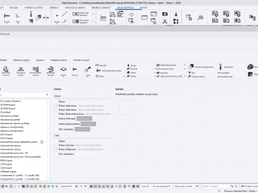The width and height of the screenshot is (258, 193).
Task: Click the first Procházet button beside Galerie
Action: 84,118
